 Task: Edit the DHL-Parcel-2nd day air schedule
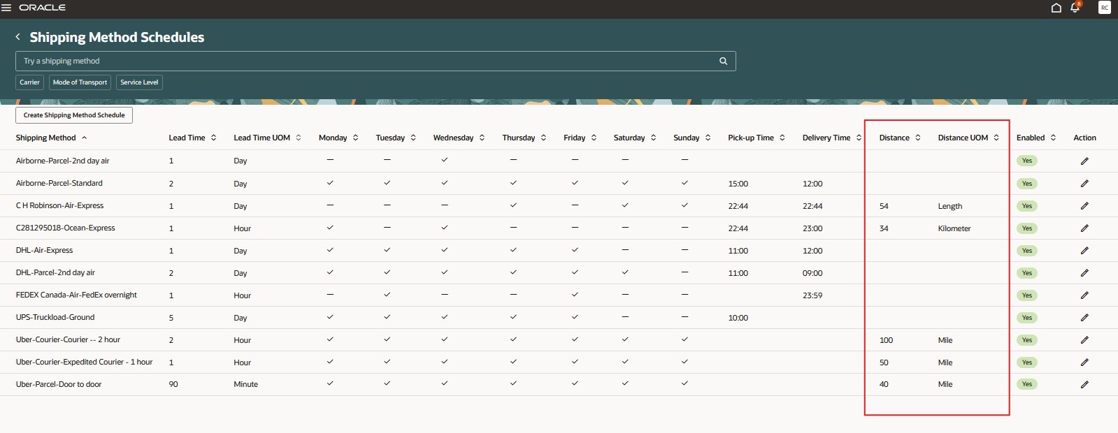1084,272
